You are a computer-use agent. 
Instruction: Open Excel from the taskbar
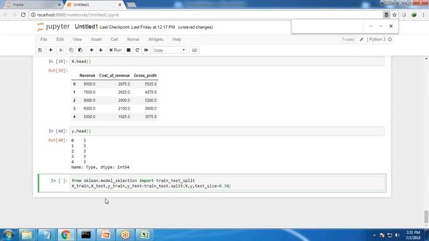pos(145,235)
